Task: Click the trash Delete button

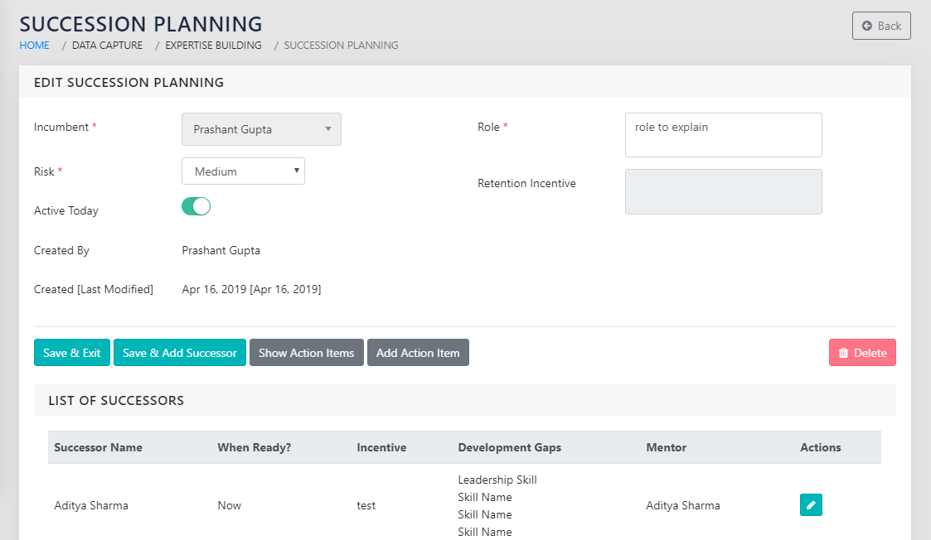Action: (862, 353)
